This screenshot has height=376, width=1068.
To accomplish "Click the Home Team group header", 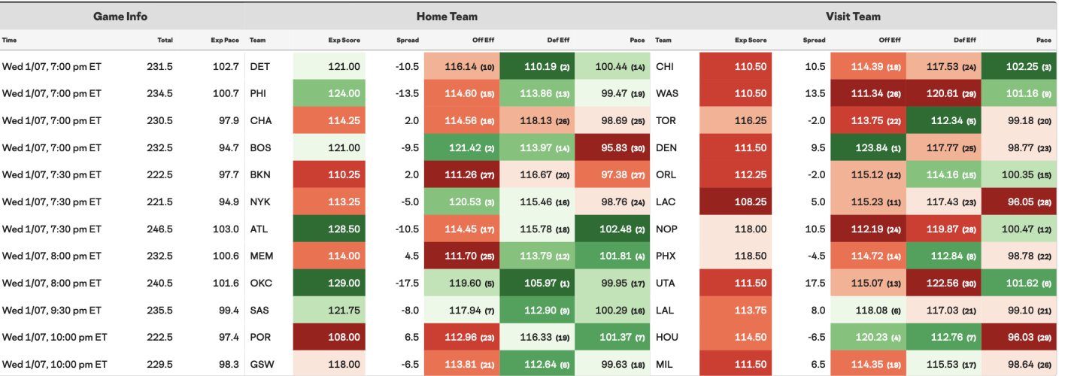I will tap(447, 16).
